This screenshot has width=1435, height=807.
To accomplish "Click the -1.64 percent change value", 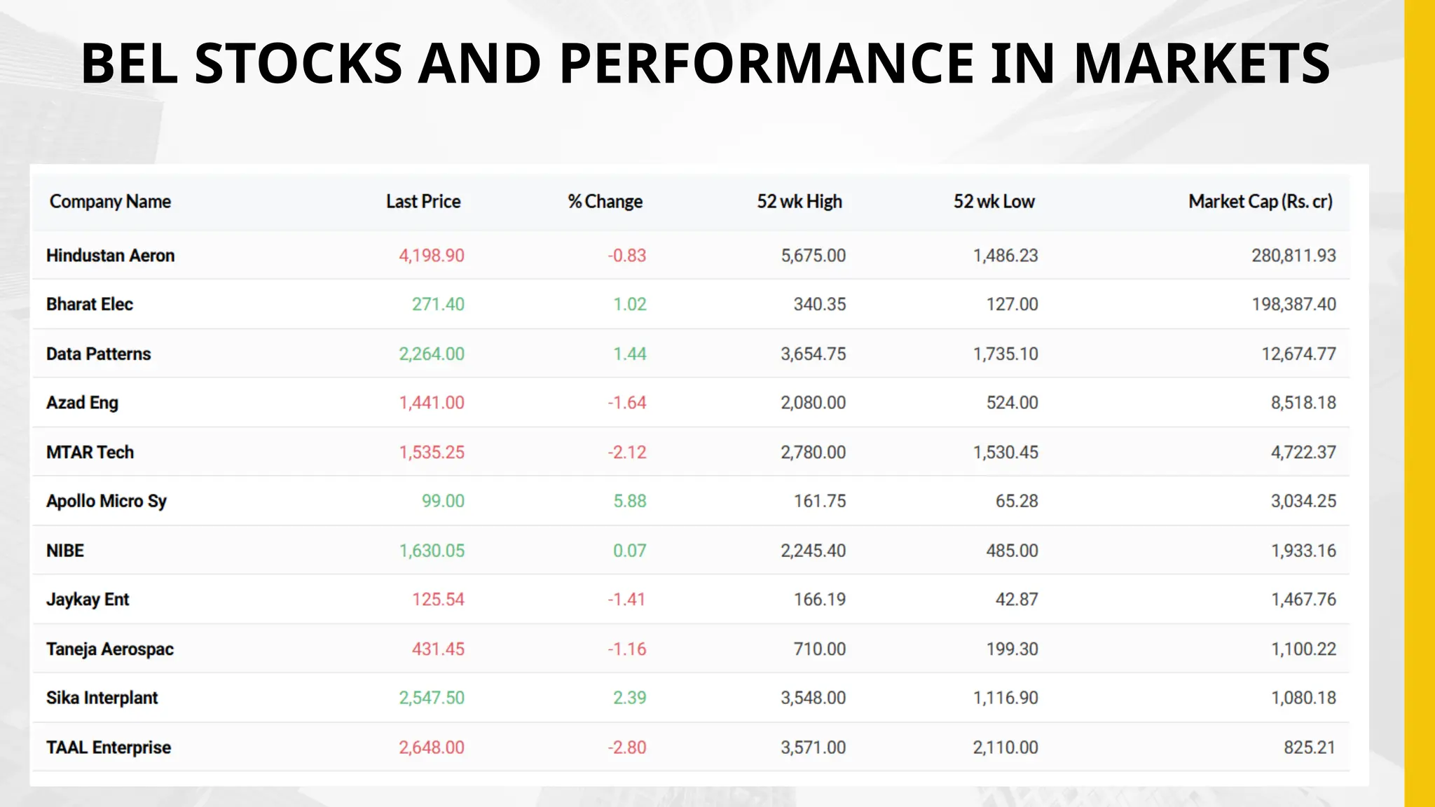I will coord(627,403).
